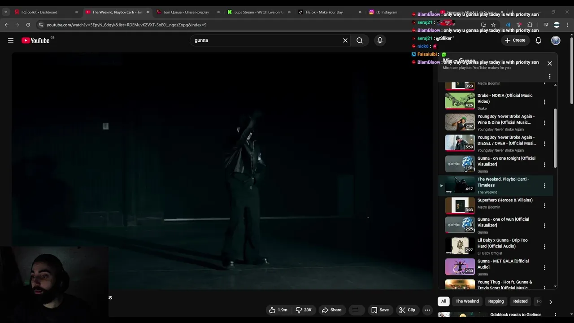
Task: Open options for Gunna - MET GALA
Action: 545,268
